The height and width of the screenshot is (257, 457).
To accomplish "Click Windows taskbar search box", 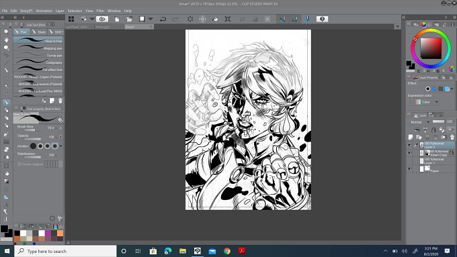I will (x=65, y=251).
